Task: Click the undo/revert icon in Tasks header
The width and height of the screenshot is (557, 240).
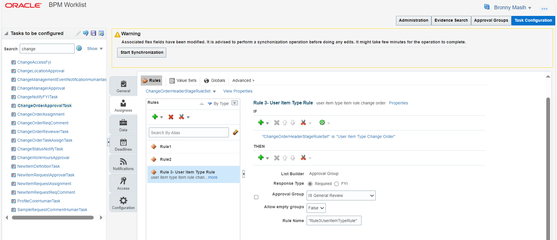Action: coord(86,33)
